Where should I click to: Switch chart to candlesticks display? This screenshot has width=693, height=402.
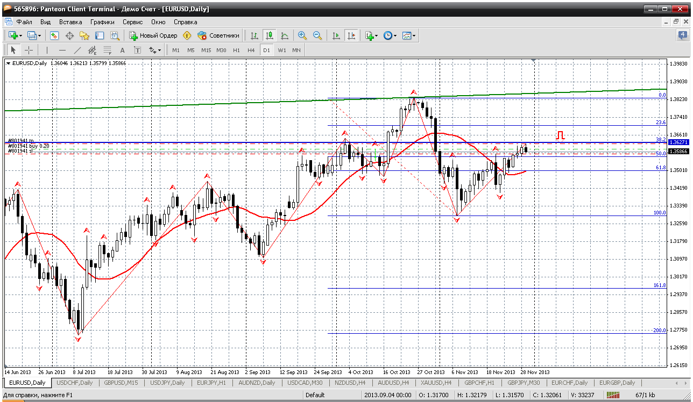tap(270, 35)
